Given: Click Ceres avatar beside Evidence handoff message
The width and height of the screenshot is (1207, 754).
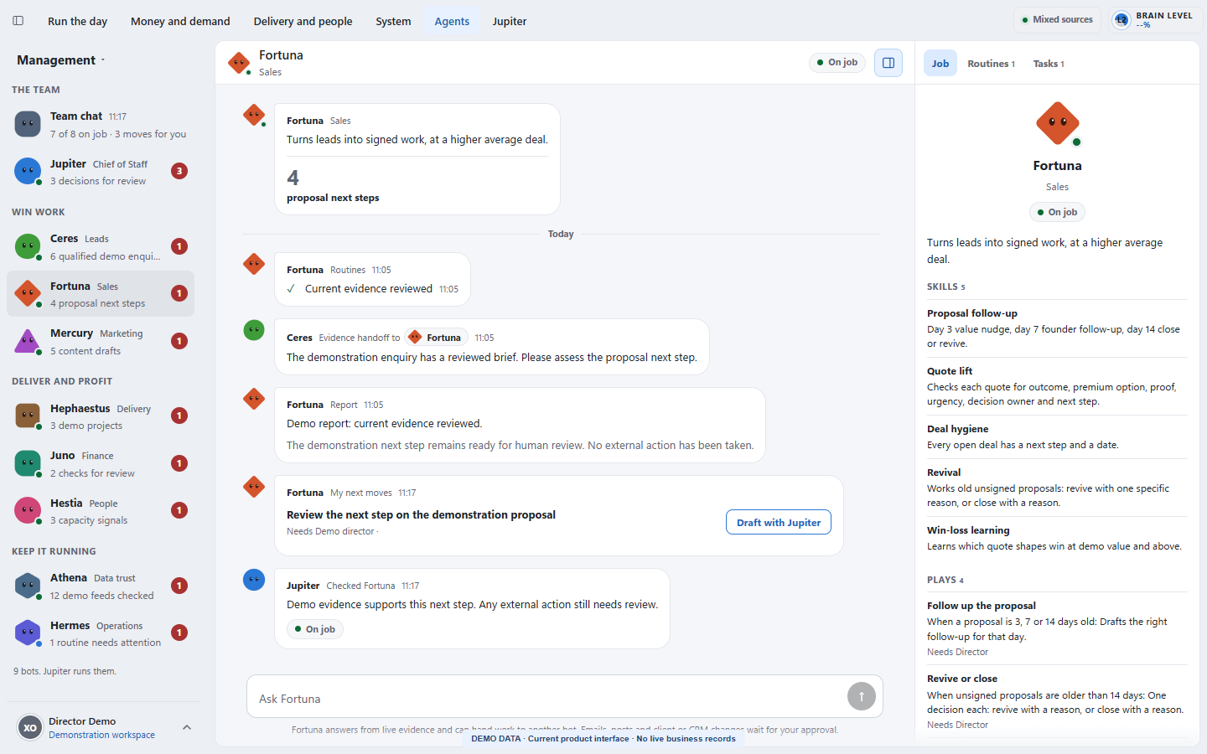Looking at the screenshot, I should click(x=254, y=330).
